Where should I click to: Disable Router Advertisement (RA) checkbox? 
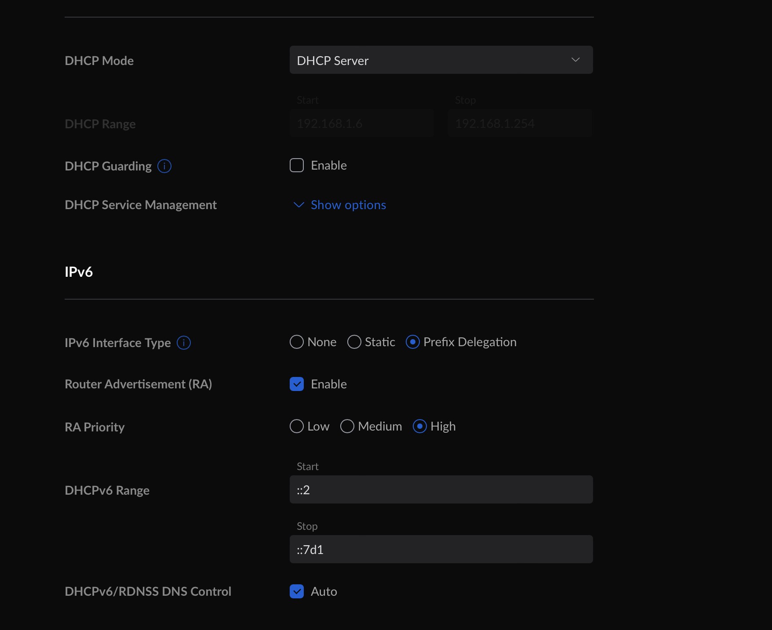click(x=297, y=384)
